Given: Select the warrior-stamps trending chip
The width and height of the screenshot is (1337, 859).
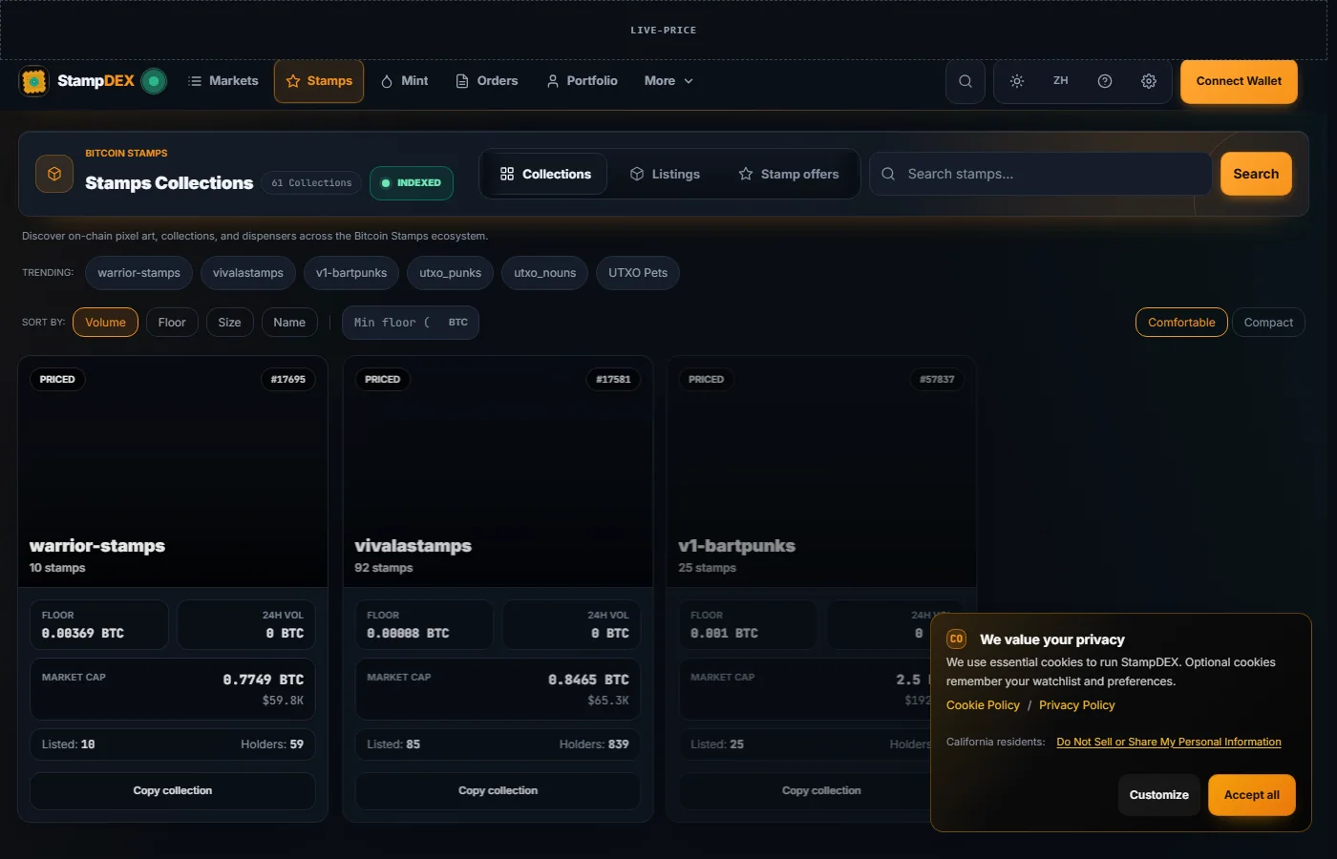Looking at the screenshot, I should coord(139,273).
